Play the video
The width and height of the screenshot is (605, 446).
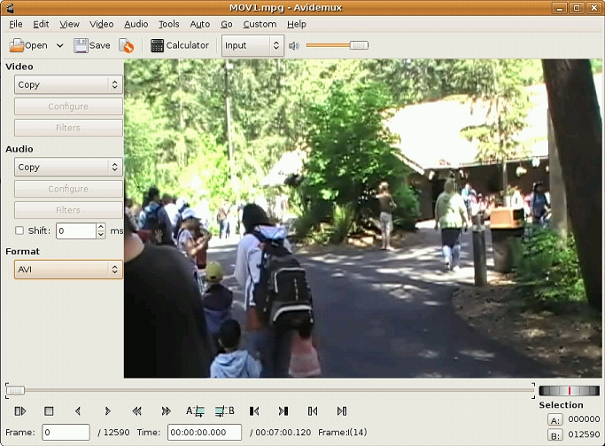click(20, 411)
